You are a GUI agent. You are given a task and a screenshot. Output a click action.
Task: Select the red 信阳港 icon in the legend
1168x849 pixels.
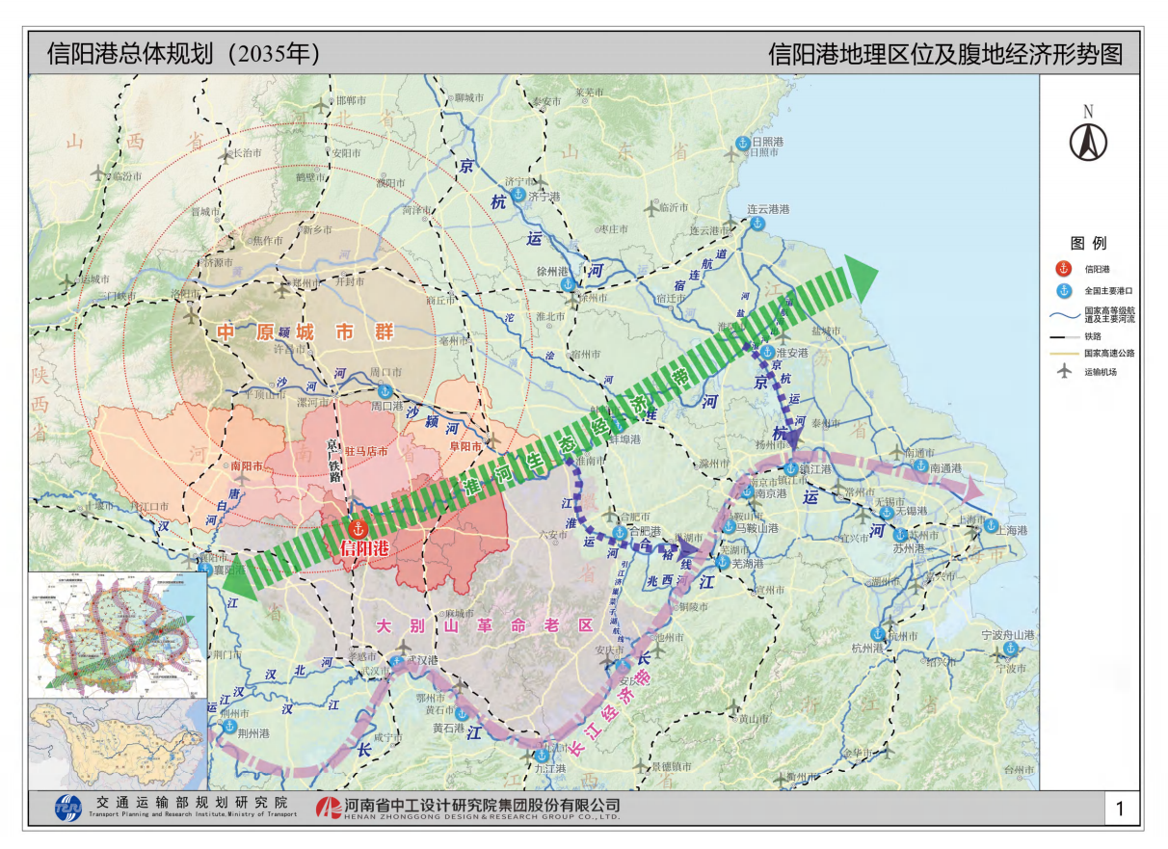click(1064, 269)
